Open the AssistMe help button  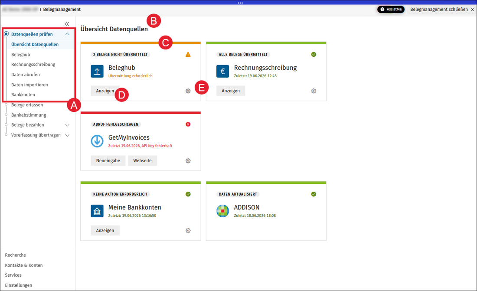[391, 10]
